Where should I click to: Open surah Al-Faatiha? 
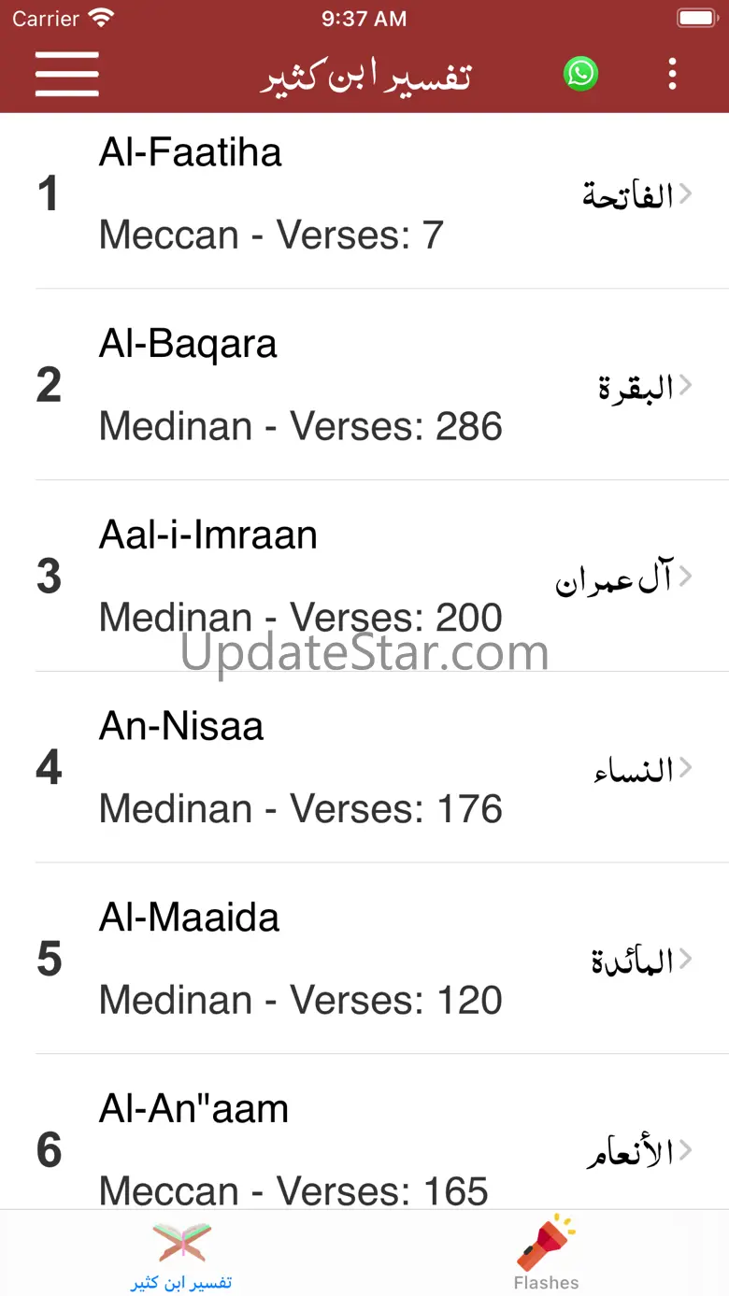pyautogui.click(x=191, y=153)
